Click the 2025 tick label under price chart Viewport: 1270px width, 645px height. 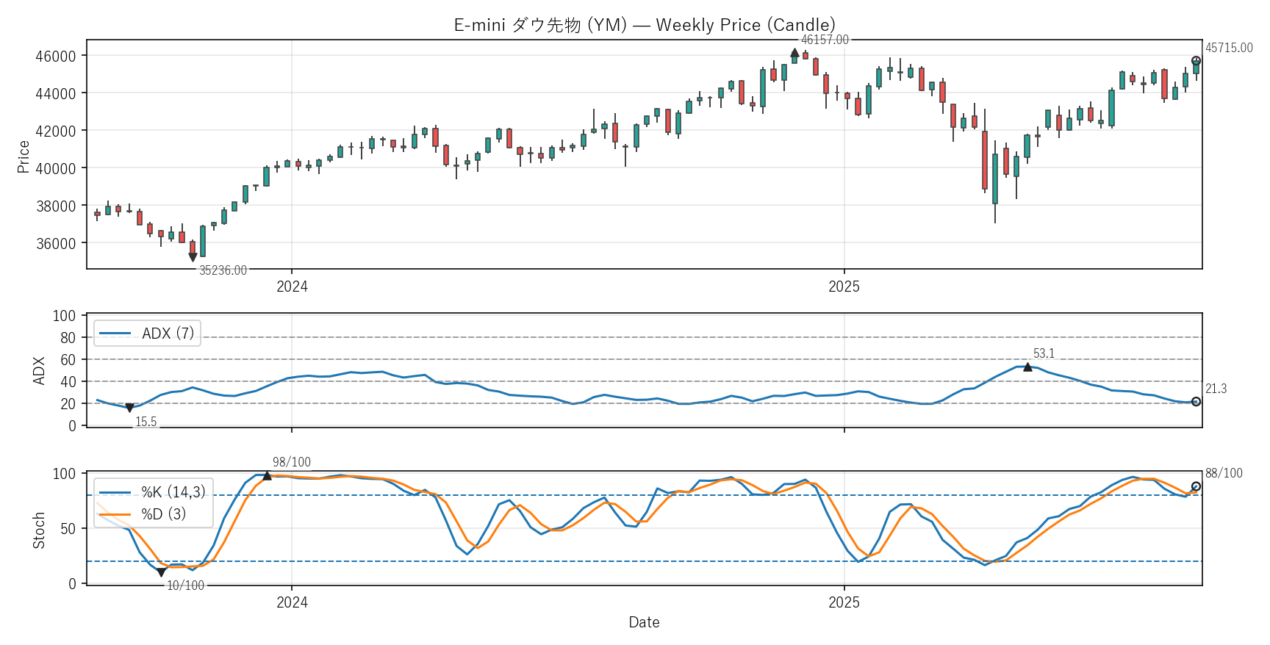coord(844,287)
